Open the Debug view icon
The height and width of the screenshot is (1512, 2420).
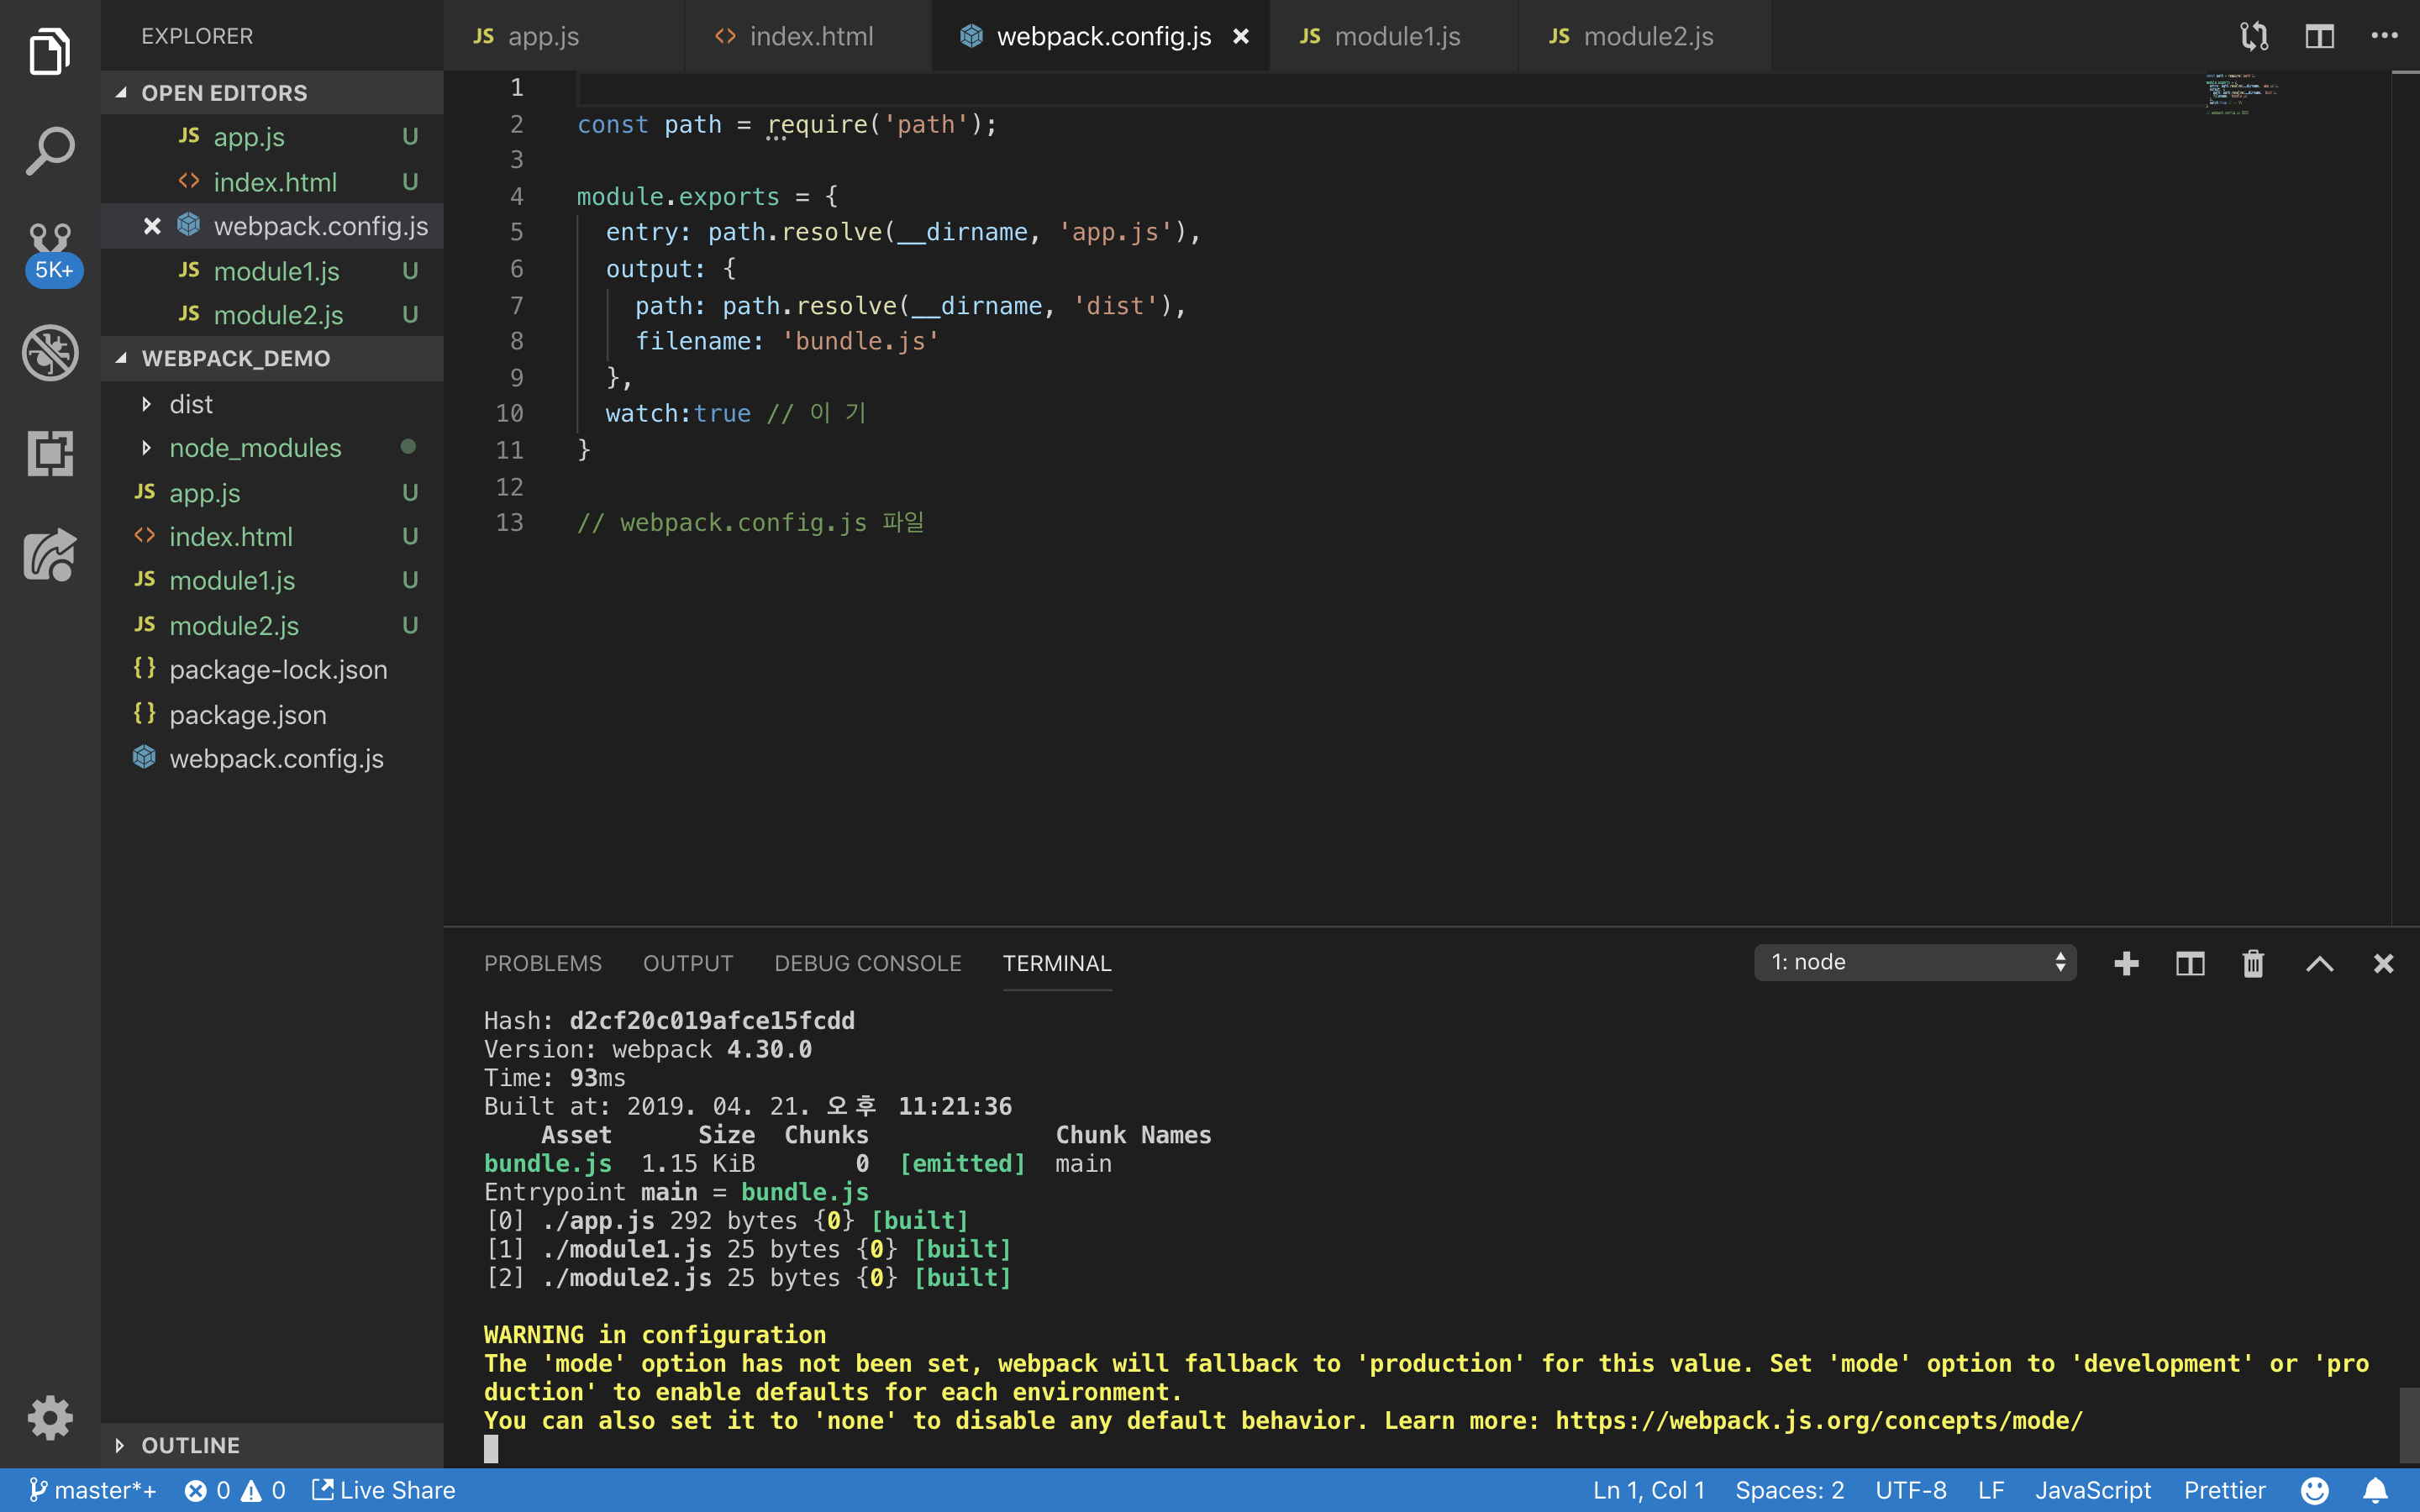(50, 353)
